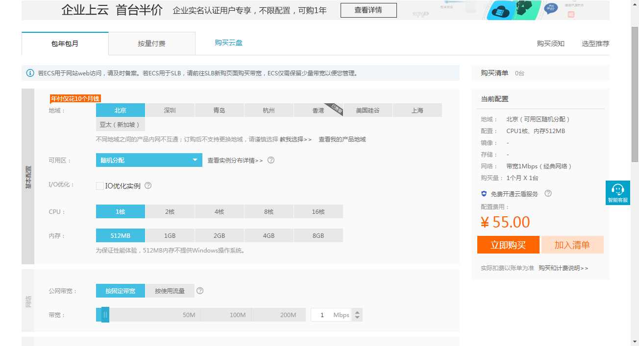Select 按固定带宽 bandwidth billing
Screen dimensions: 639x346
click(121, 291)
